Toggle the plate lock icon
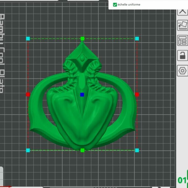The height and width of the screenshot is (188, 188). [182, 56]
